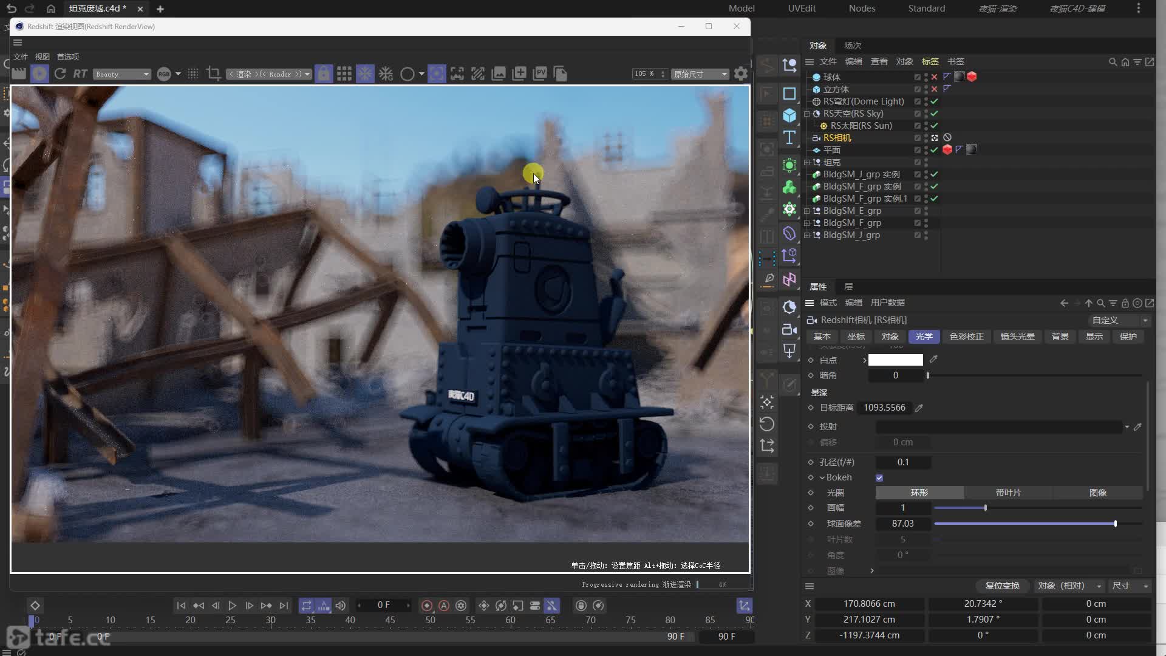Switch to 光学 tab in attributes
The height and width of the screenshot is (656, 1166).
[924, 337]
